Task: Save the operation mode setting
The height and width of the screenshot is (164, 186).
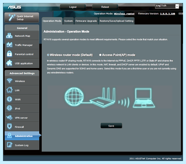Action: click(111, 126)
